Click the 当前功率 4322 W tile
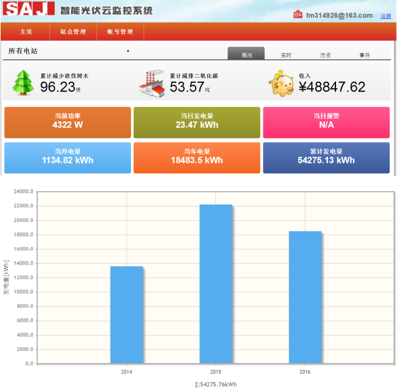Image resolution: width=397 pixels, height=388 pixels. point(68,122)
